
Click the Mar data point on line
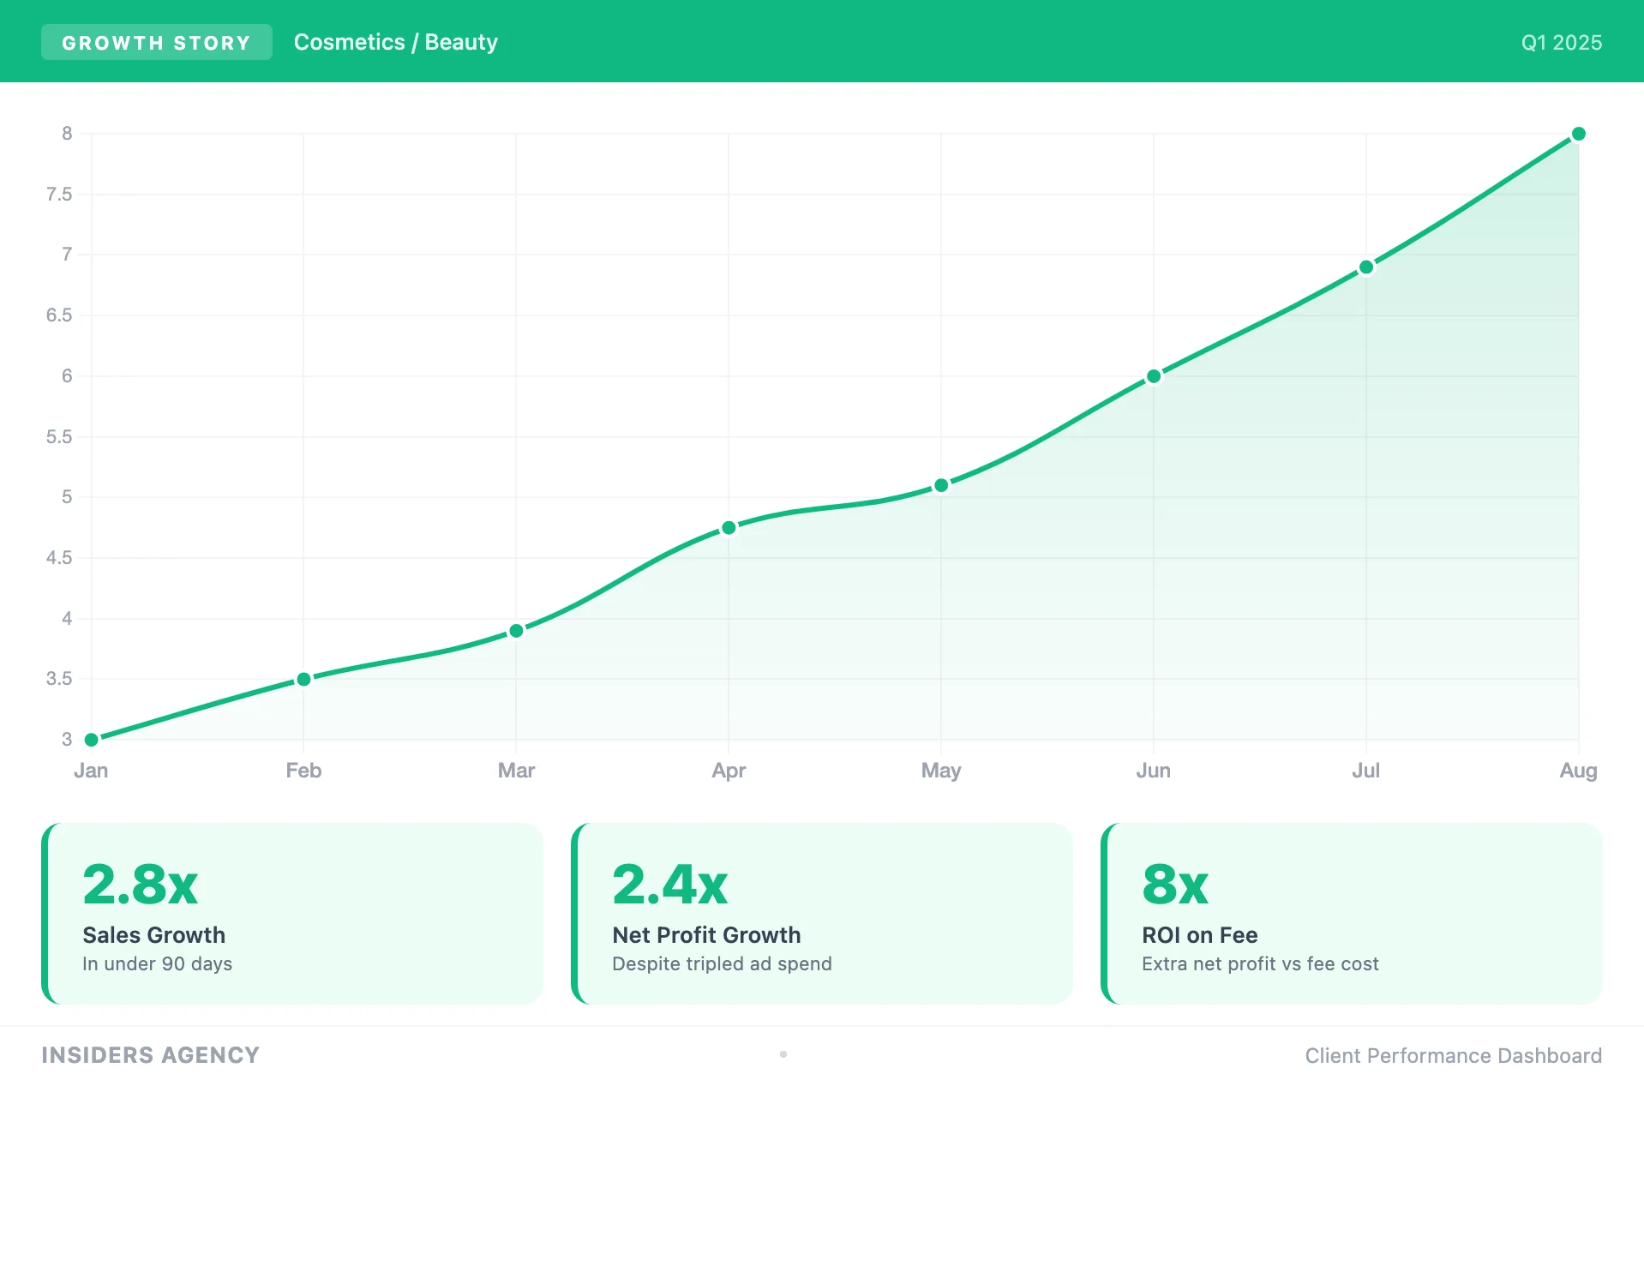[x=516, y=631]
